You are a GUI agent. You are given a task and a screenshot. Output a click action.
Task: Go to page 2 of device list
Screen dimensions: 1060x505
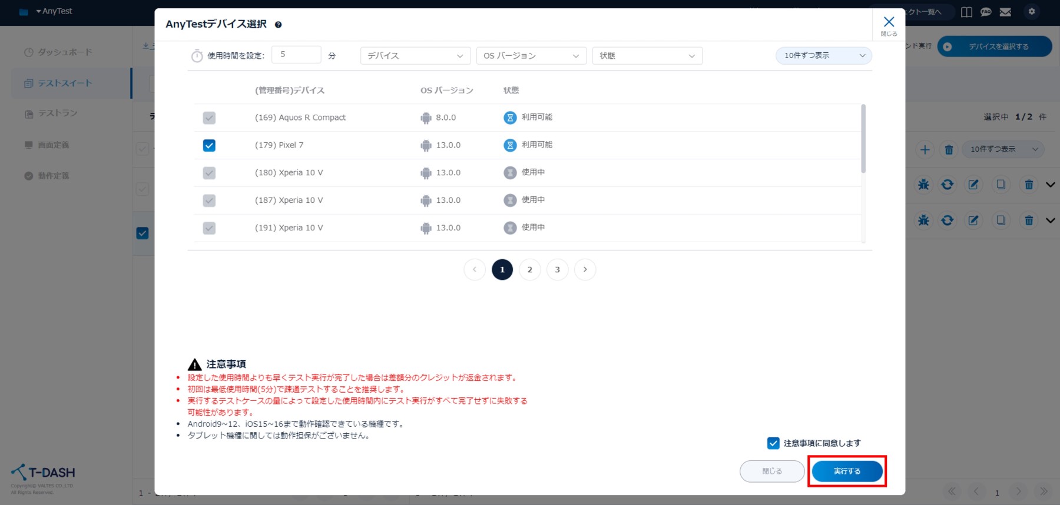coord(529,270)
